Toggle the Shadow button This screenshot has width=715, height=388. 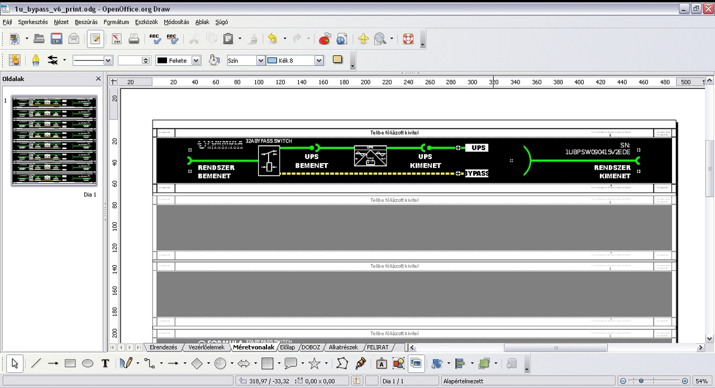tap(337, 60)
